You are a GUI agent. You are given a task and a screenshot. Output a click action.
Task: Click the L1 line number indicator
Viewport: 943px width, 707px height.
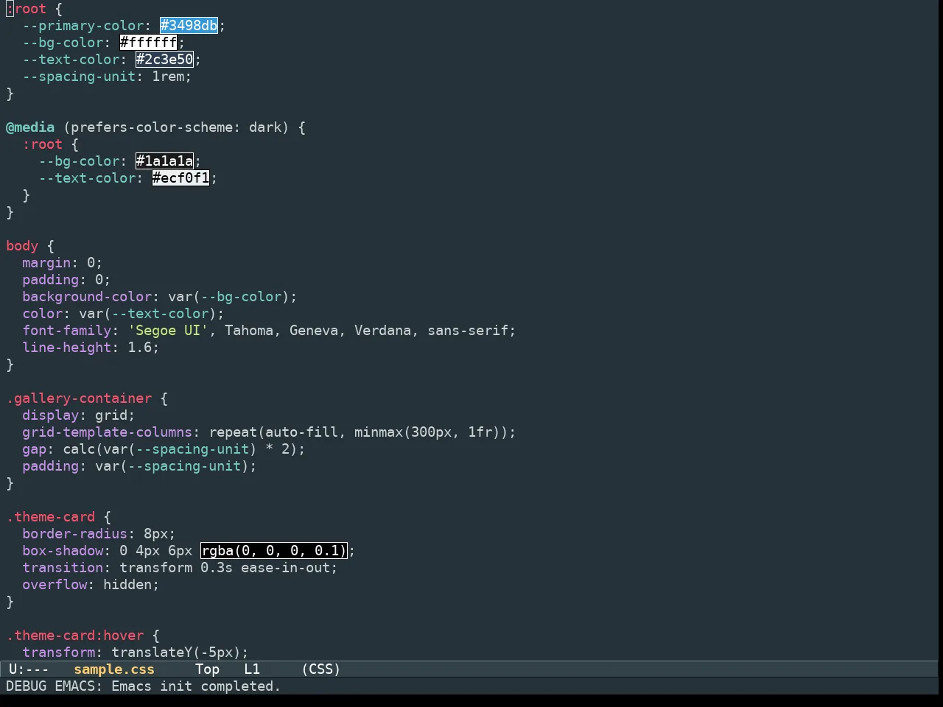click(x=252, y=669)
